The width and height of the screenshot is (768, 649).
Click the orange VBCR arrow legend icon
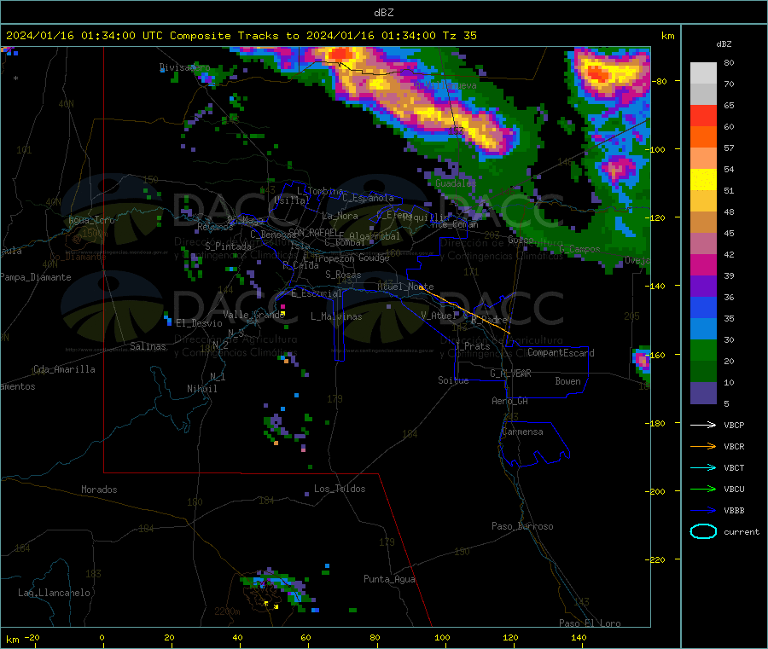pyautogui.click(x=703, y=446)
